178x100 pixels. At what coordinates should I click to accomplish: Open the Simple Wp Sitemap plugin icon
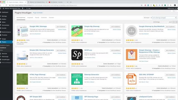[x=77, y=31]
